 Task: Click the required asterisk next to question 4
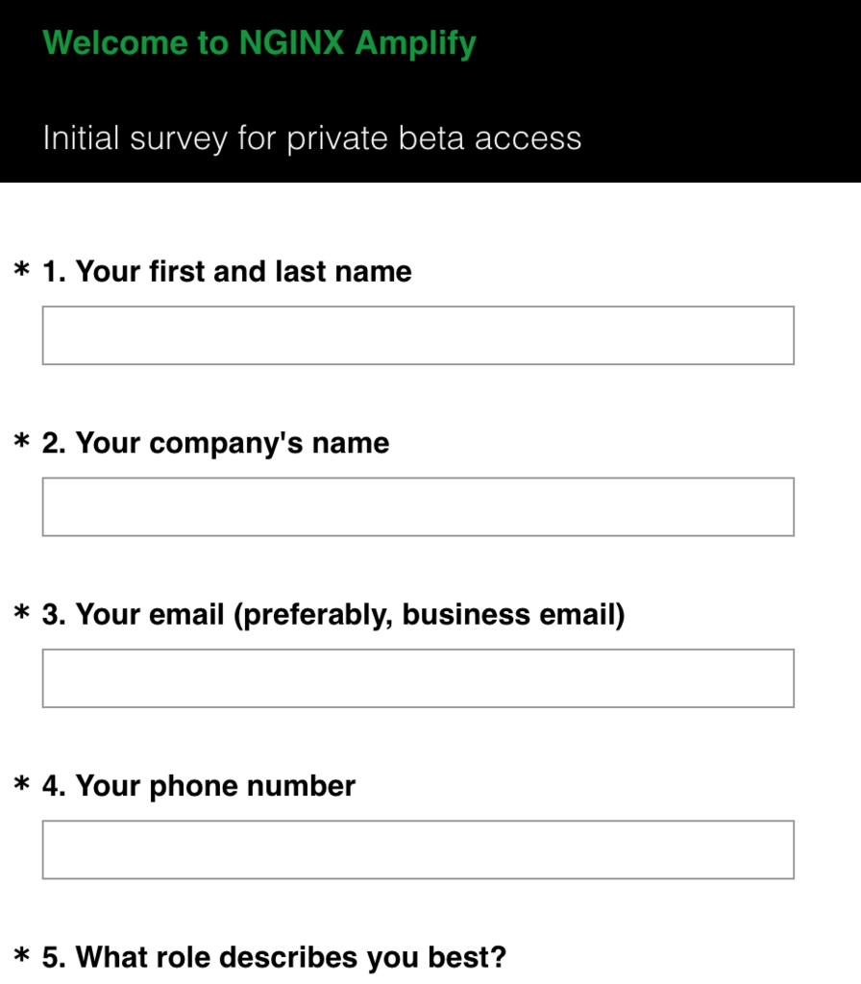point(22,784)
